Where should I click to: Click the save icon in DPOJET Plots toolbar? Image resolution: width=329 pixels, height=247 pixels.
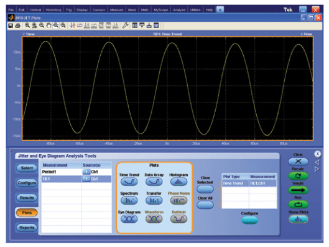point(11,26)
